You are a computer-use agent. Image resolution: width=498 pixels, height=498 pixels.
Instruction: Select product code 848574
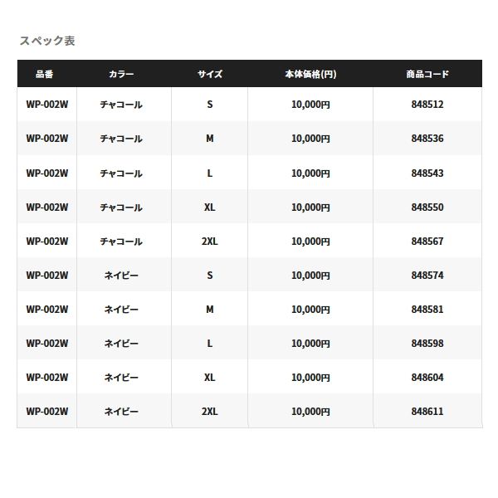[x=427, y=276]
